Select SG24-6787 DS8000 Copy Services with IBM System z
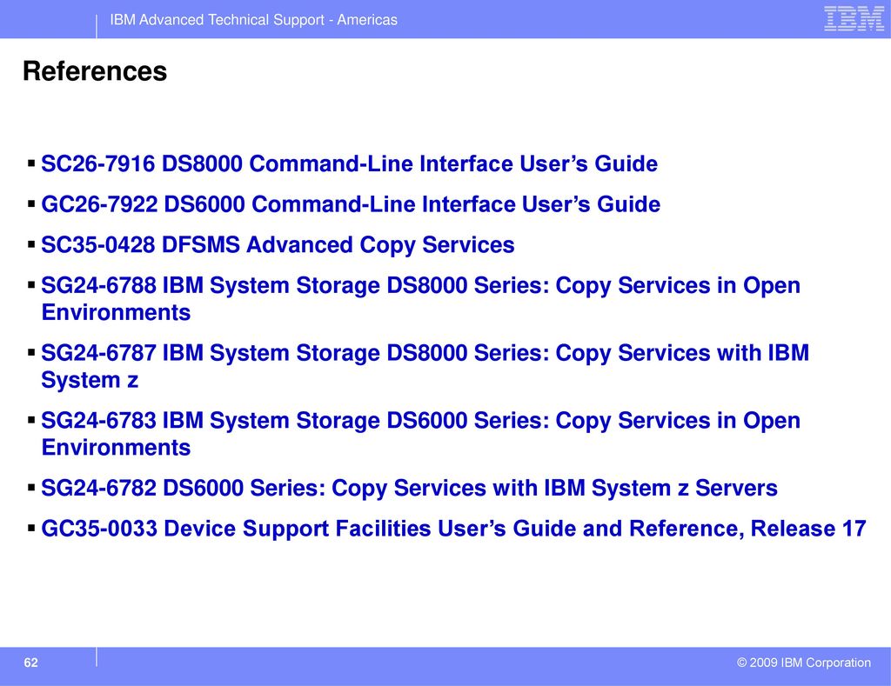 click(425, 366)
